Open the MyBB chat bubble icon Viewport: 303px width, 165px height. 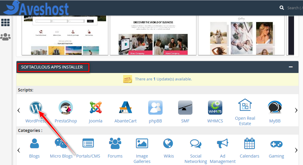275,108
